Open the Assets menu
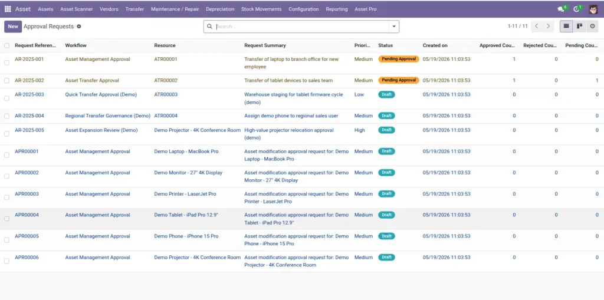 (45, 9)
